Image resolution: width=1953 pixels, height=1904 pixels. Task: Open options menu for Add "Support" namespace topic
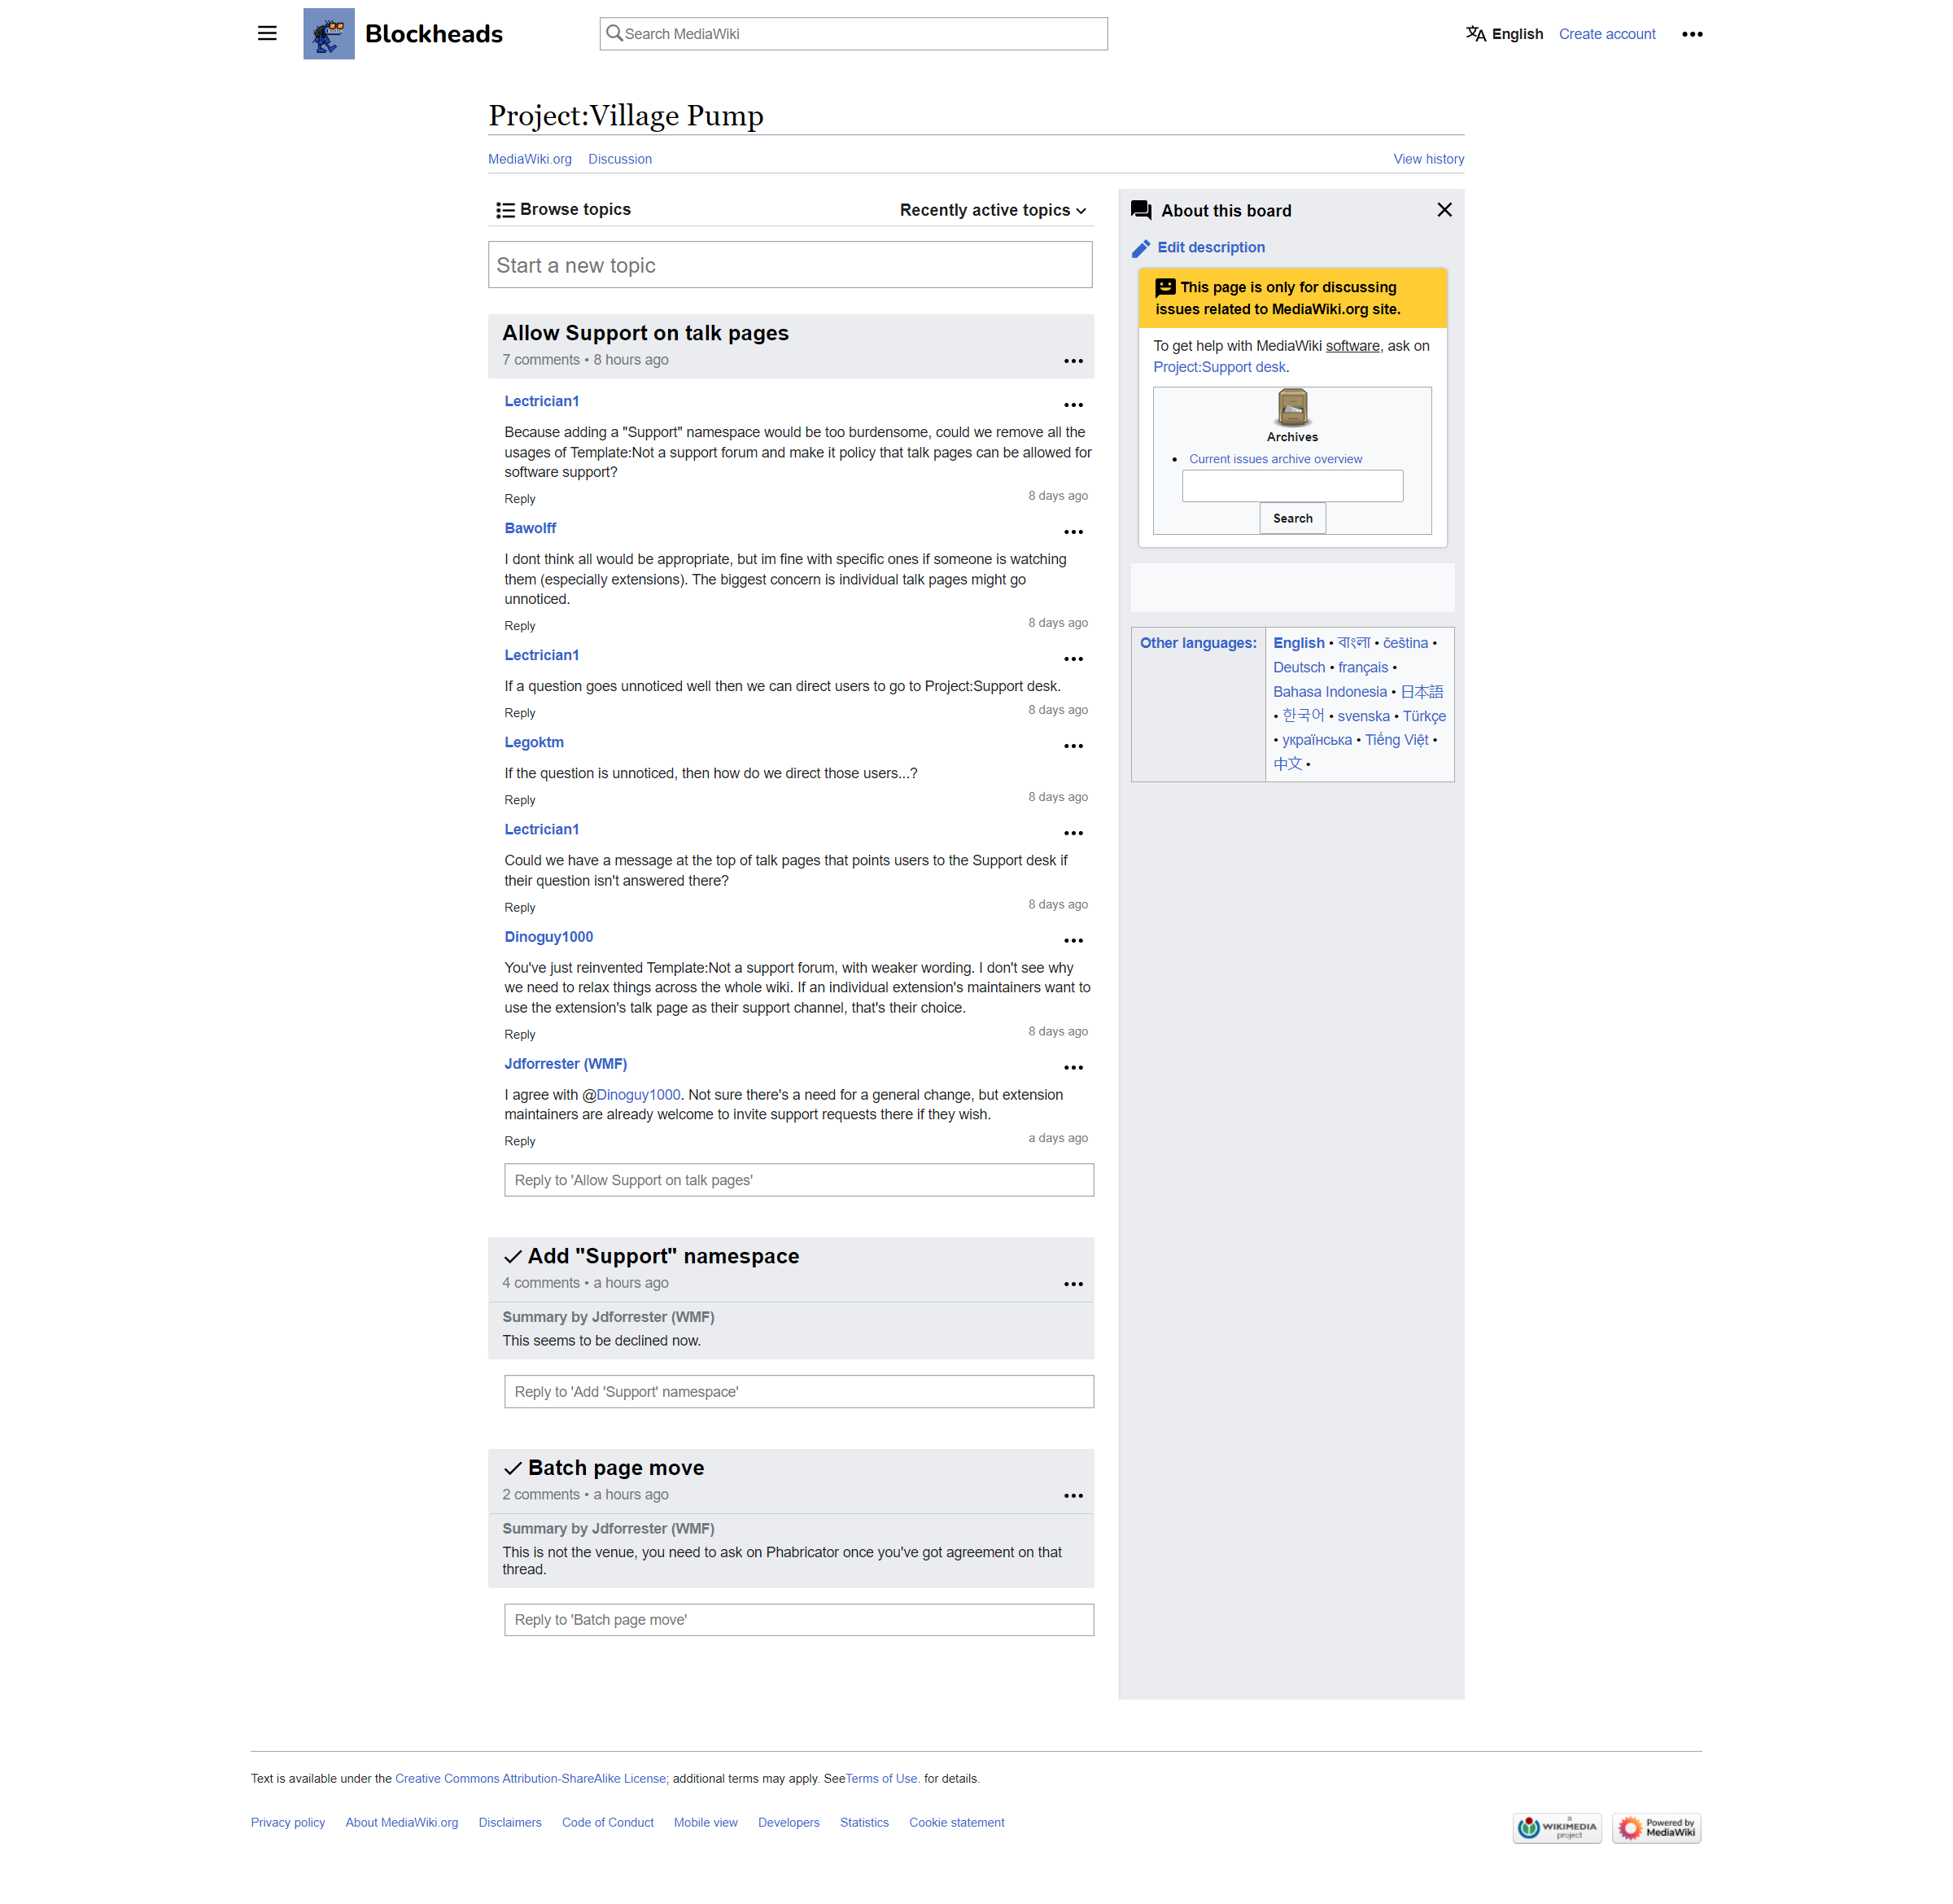(x=1073, y=1284)
